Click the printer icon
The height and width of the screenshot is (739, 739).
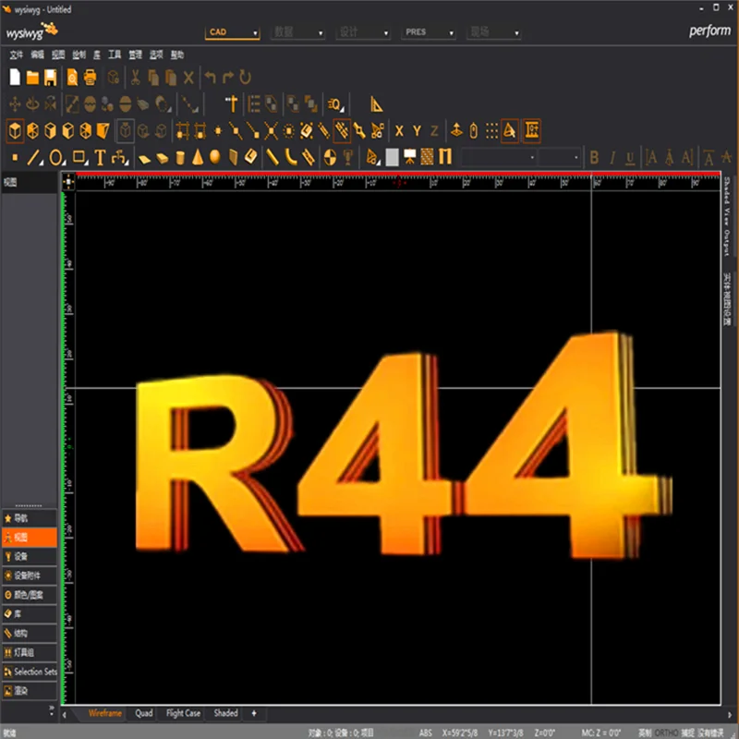90,78
